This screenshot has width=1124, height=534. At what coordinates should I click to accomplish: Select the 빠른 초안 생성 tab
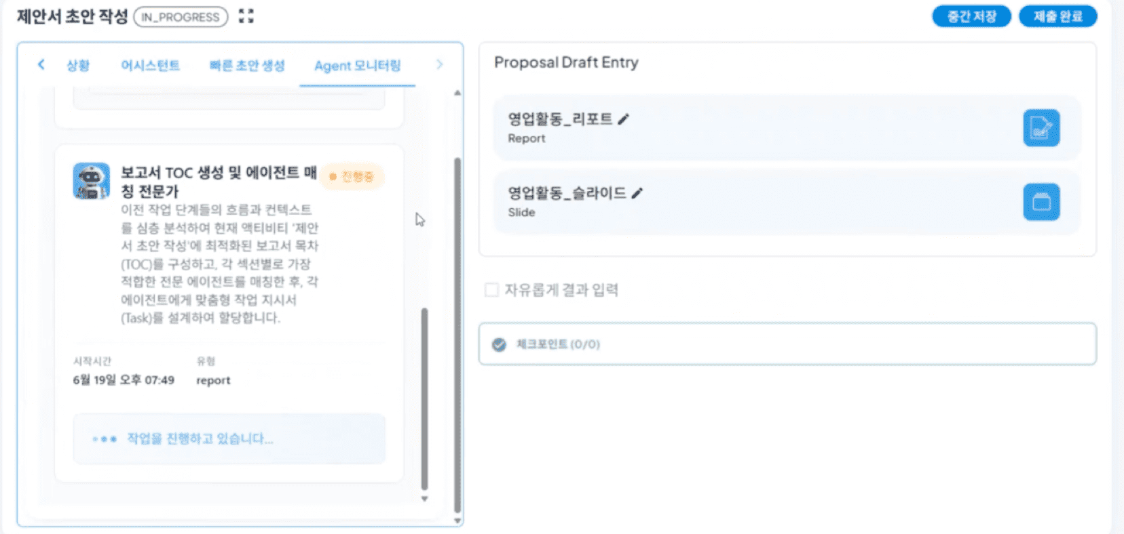[x=247, y=66]
